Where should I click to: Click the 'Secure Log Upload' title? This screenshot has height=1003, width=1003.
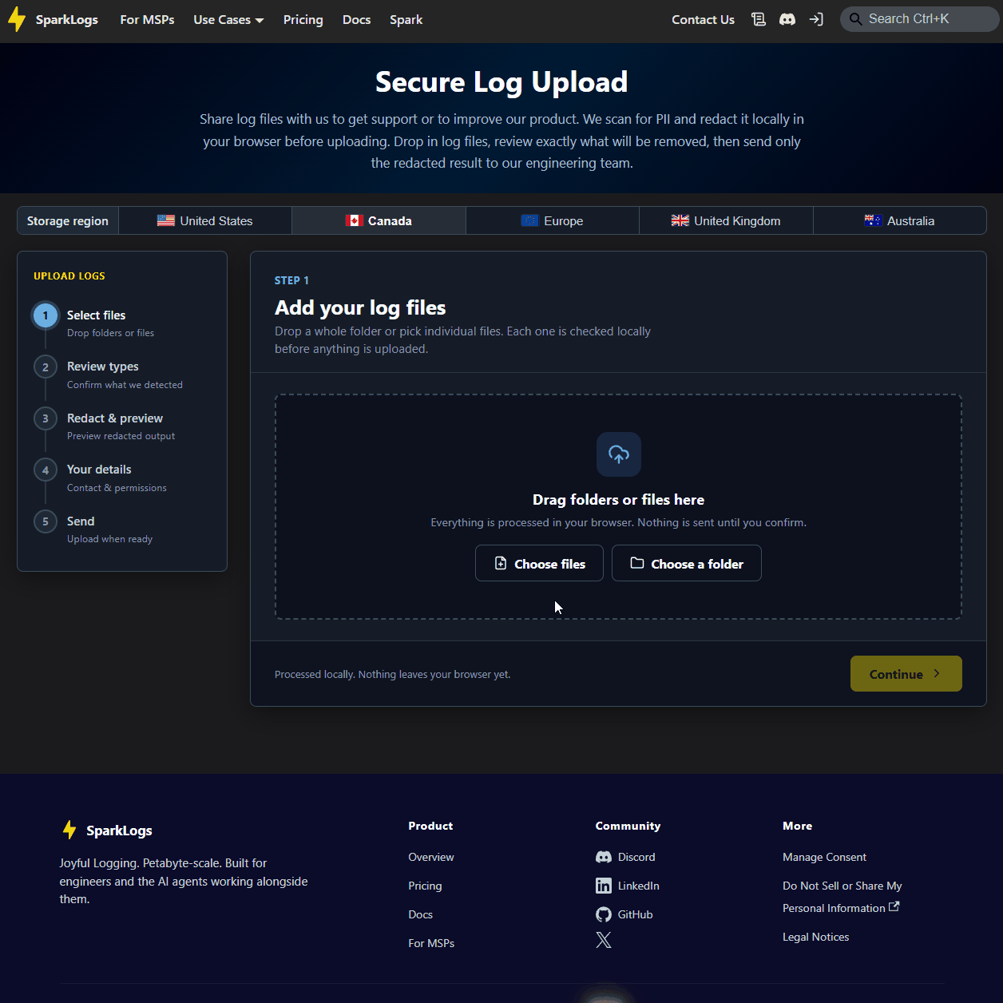coord(501,81)
